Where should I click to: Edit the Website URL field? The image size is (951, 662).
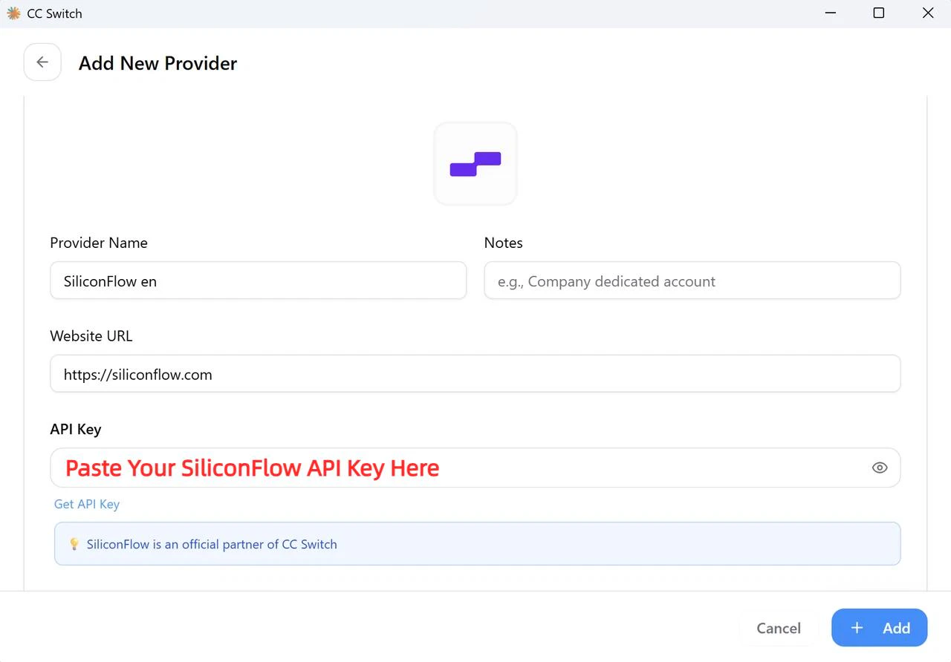coord(475,374)
